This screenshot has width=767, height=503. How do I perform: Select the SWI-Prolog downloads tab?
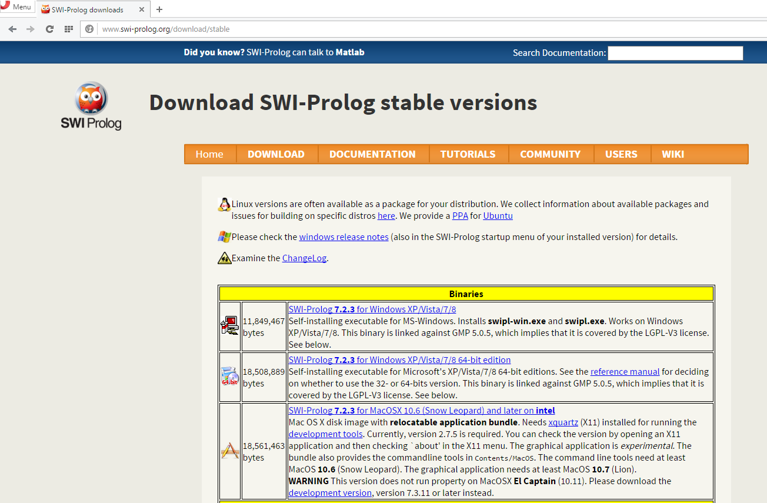click(x=92, y=9)
